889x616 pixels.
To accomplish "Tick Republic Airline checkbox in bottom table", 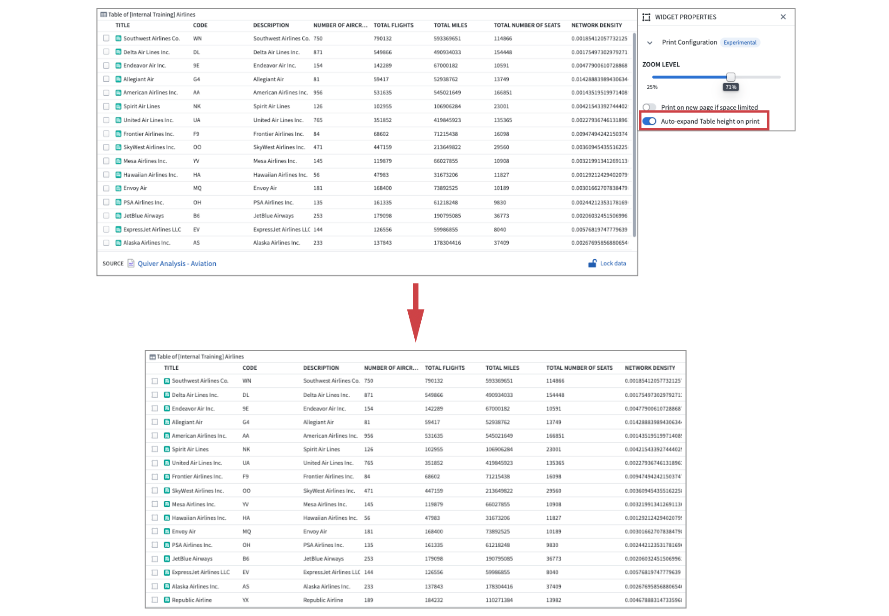I will click(155, 600).
